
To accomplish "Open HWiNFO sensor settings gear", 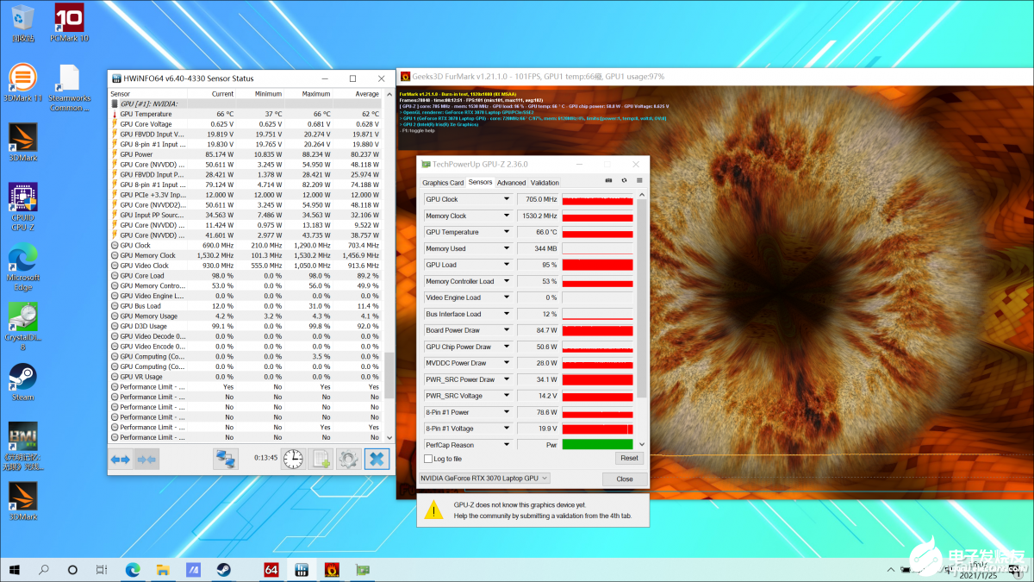I will [348, 460].
